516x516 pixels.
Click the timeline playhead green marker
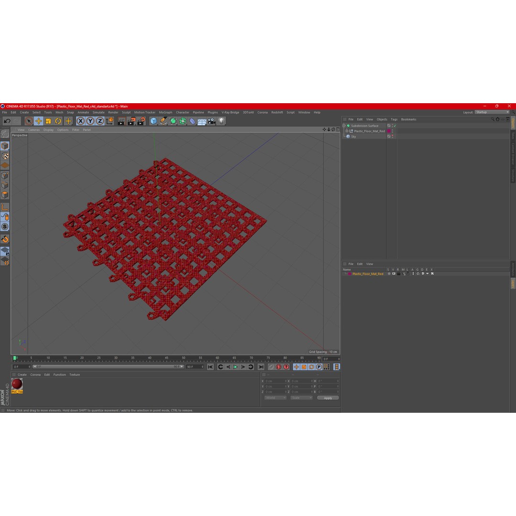(x=14, y=358)
